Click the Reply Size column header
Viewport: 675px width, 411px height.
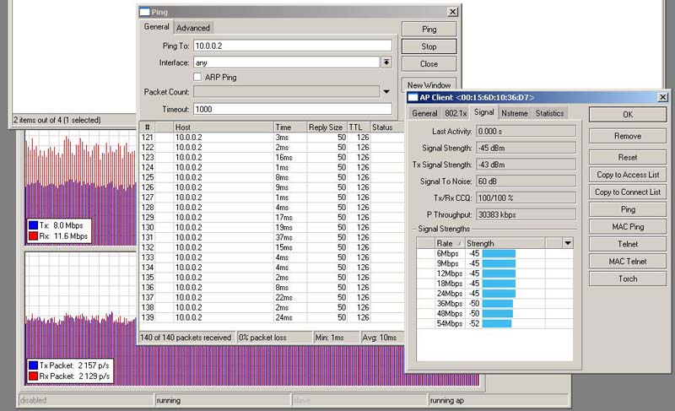[327, 127]
